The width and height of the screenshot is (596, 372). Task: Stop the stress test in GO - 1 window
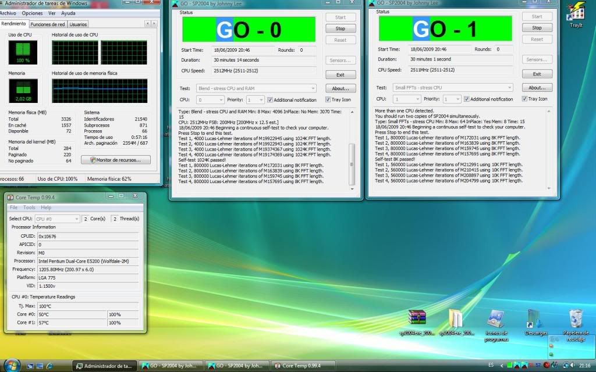(537, 28)
